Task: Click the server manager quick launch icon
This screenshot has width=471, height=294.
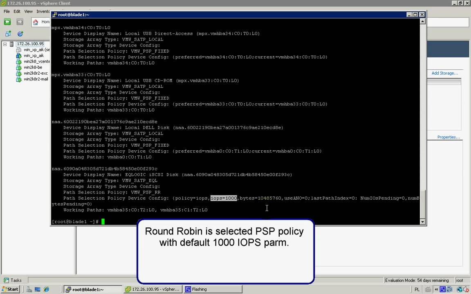Action: coord(29,289)
